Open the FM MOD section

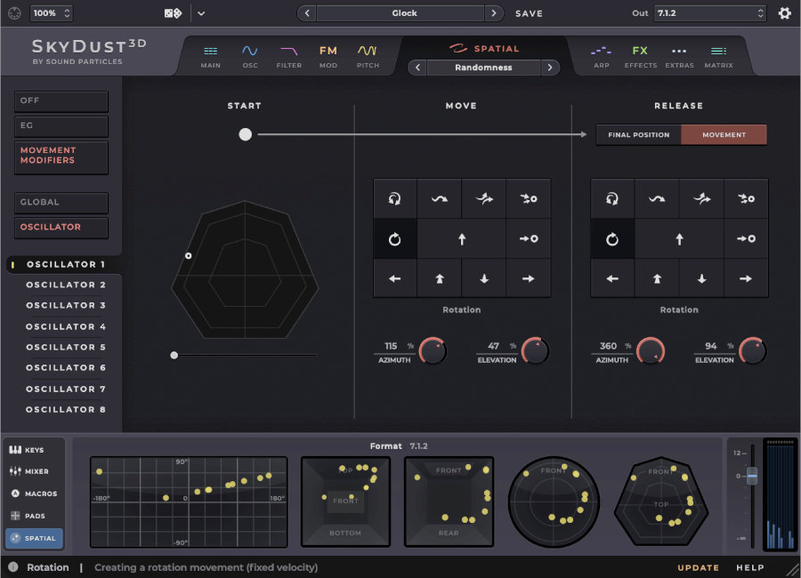click(328, 55)
